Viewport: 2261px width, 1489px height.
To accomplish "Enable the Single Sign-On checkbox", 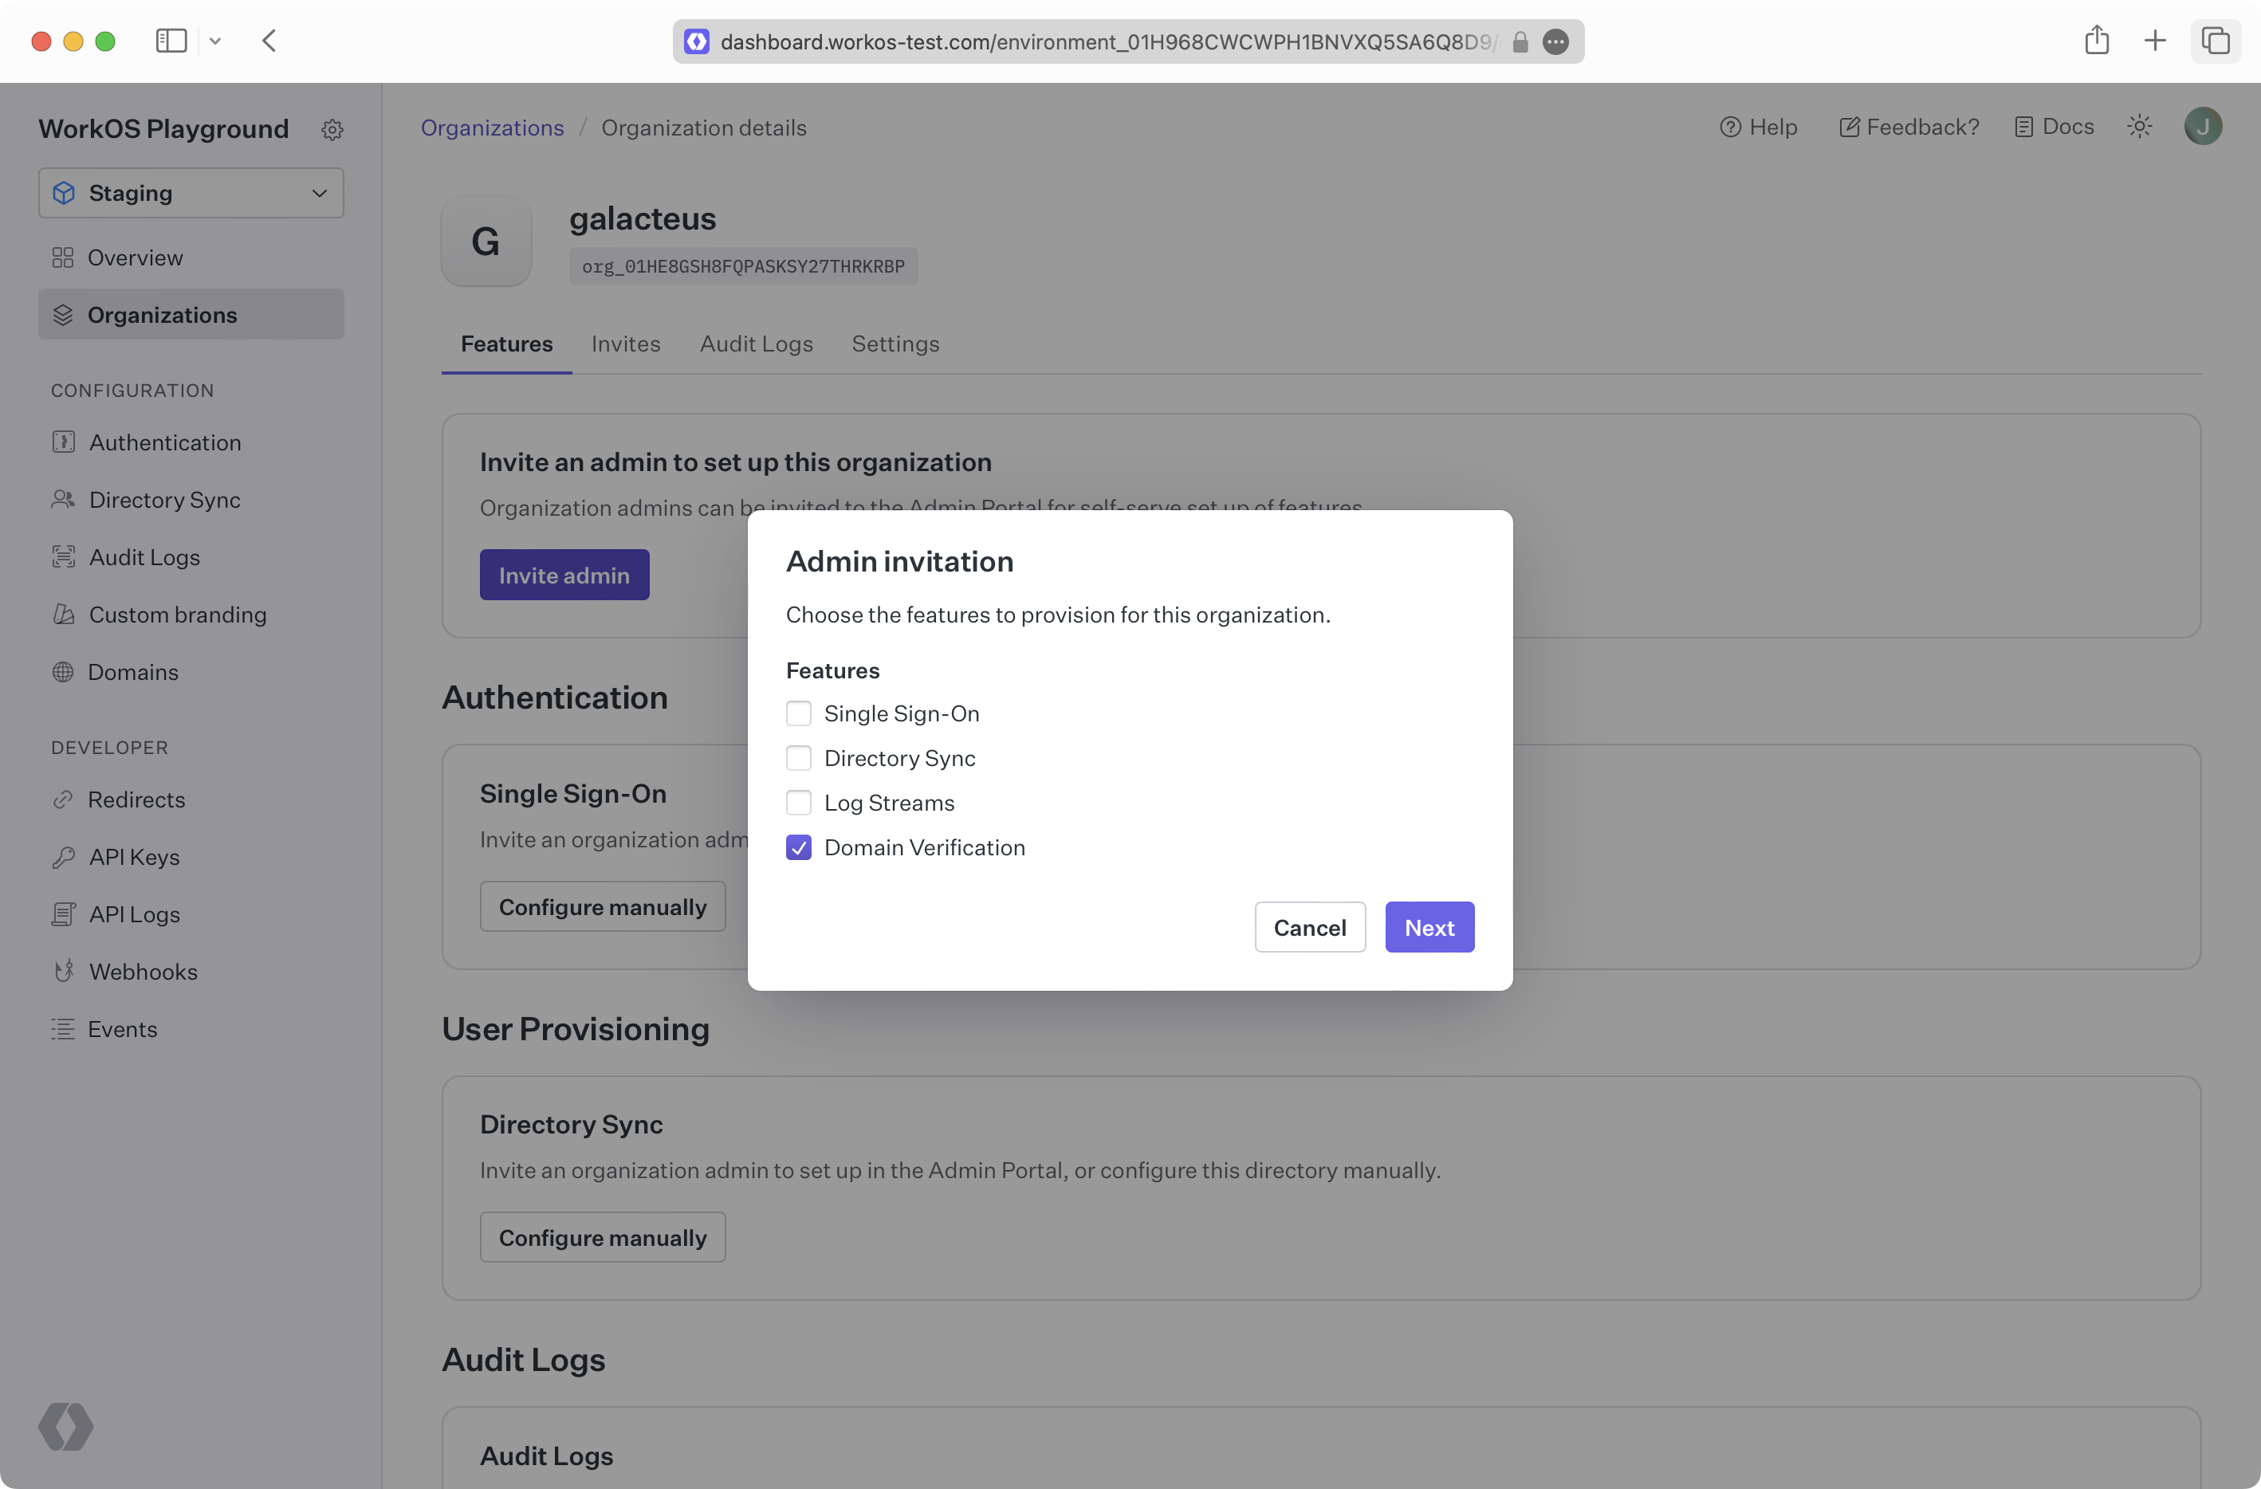I will (799, 713).
